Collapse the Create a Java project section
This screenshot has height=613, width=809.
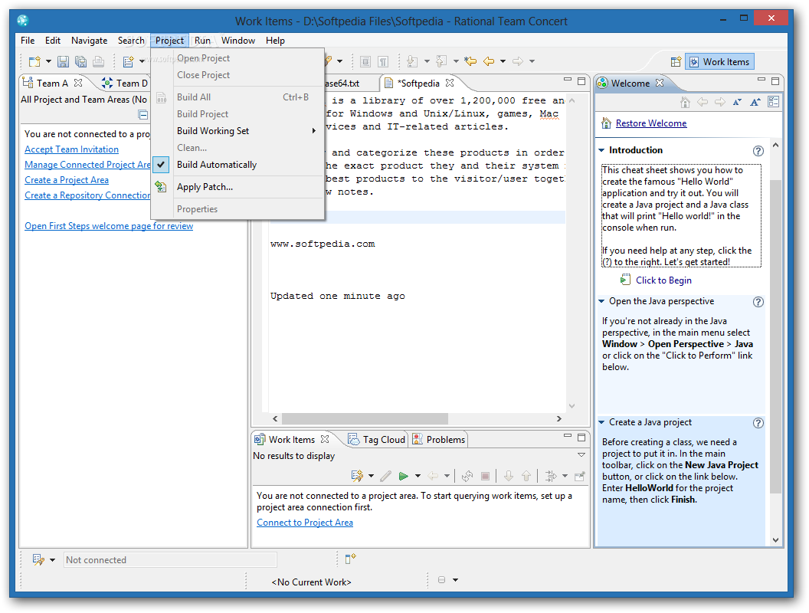[x=601, y=422]
